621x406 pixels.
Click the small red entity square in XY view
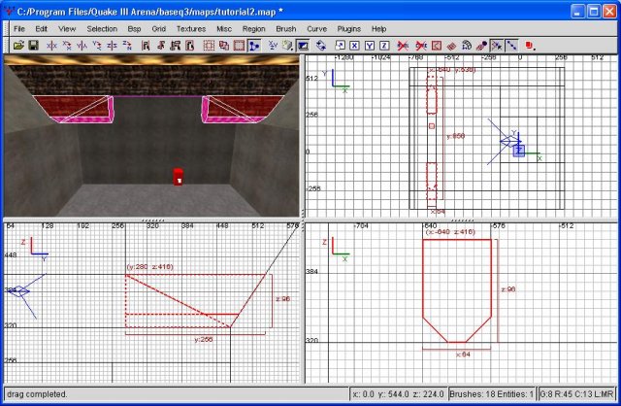click(x=432, y=126)
